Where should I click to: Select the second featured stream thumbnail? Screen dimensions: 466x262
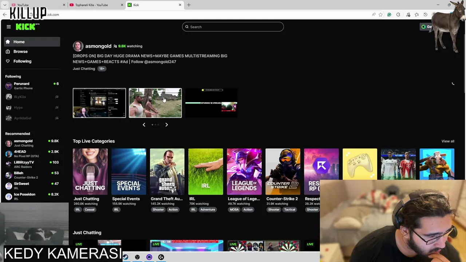click(155, 103)
